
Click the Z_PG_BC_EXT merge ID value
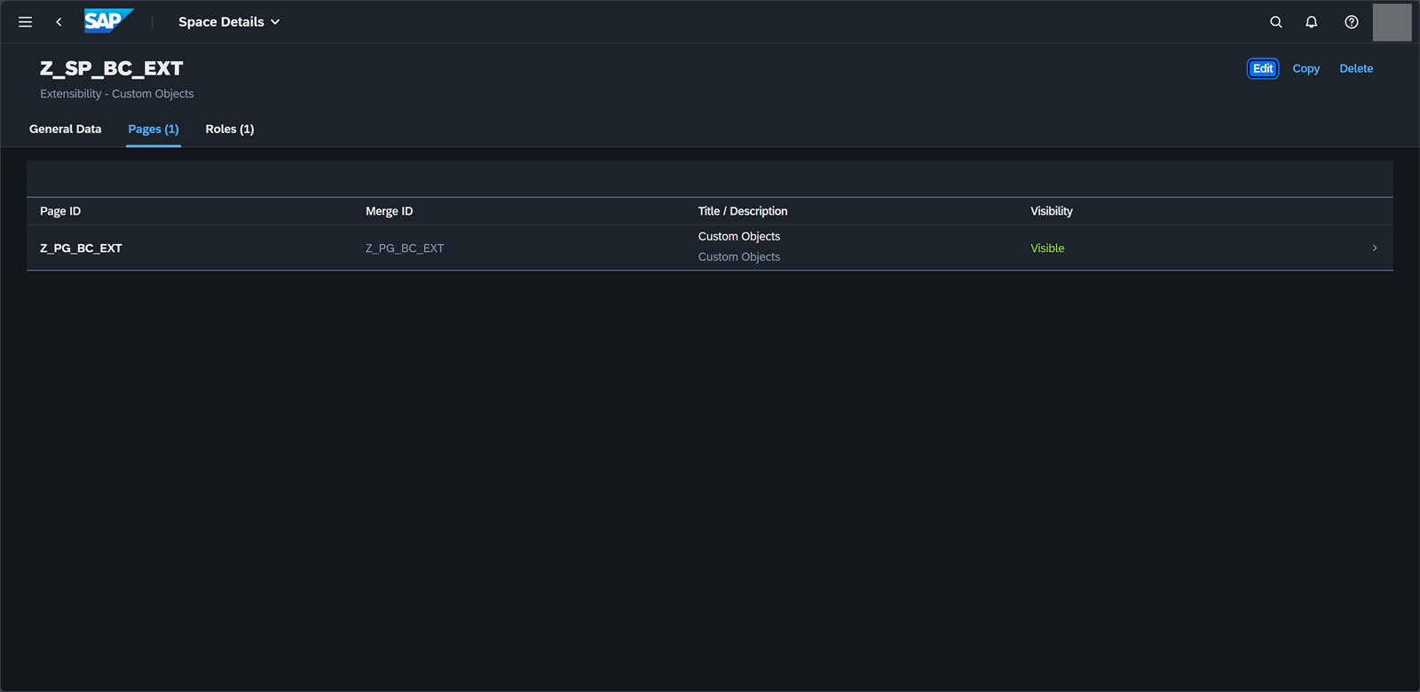coord(405,248)
